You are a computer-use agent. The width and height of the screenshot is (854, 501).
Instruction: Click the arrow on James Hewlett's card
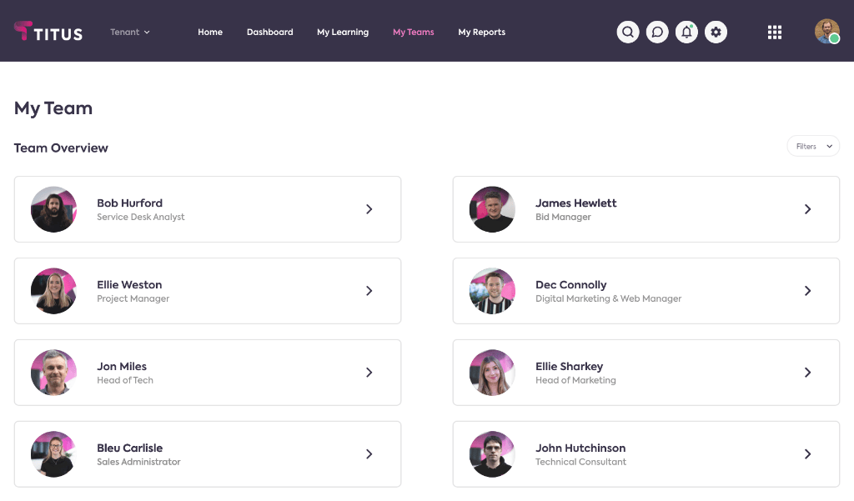coord(807,209)
